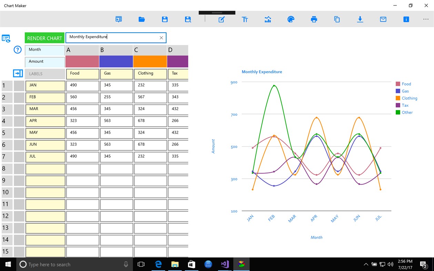Click the download chart icon
434x271 pixels.
pos(360,20)
